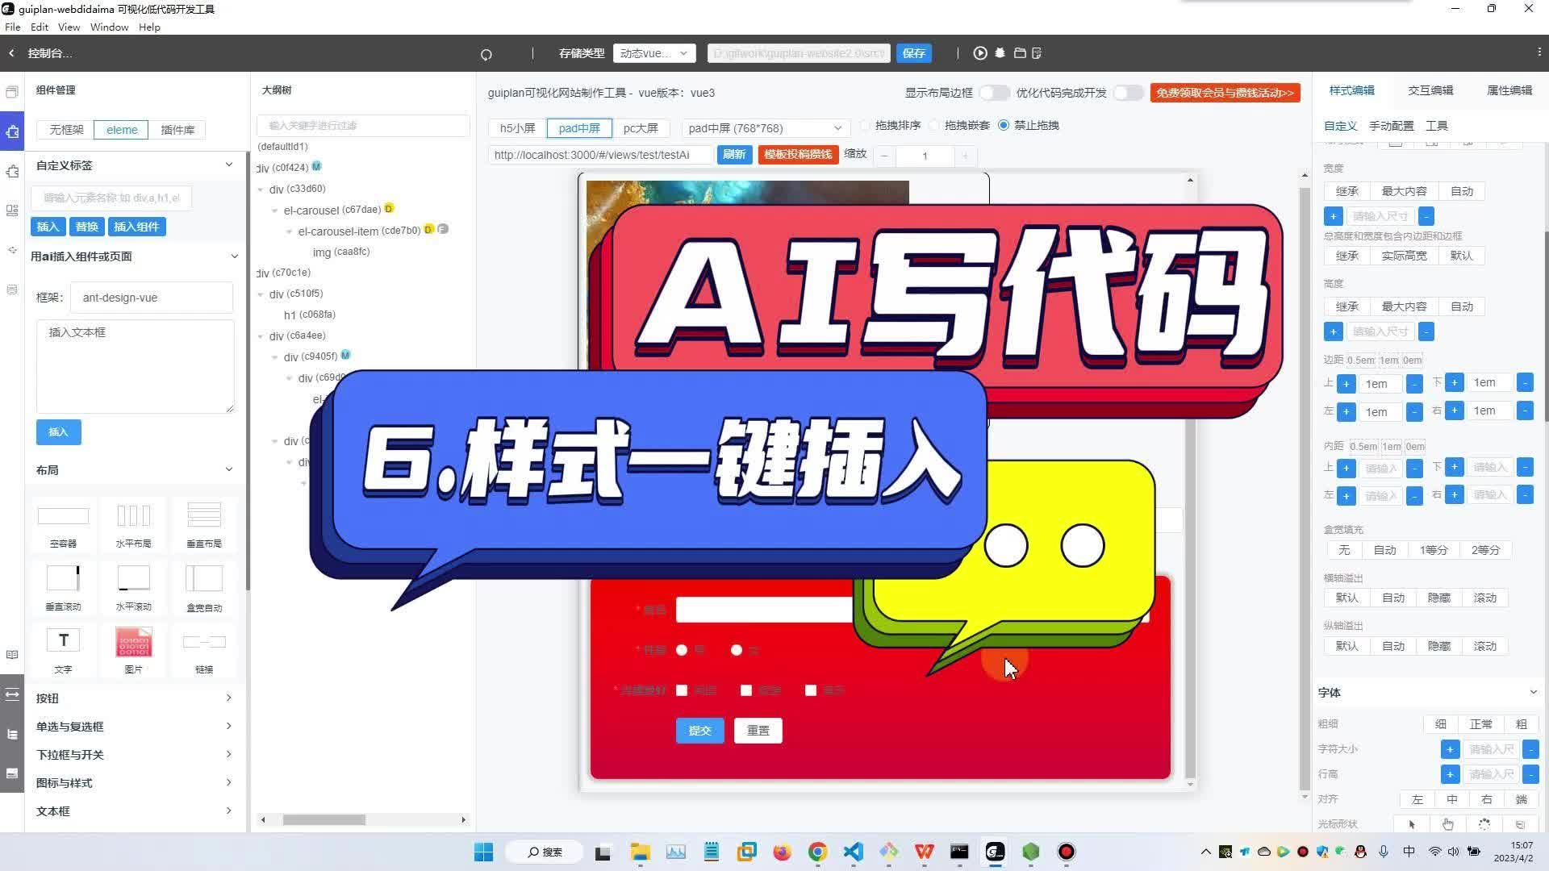This screenshot has width=1549, height=871.
Task: Insert the 水平布局 layout component
Action: pos(134,526)
